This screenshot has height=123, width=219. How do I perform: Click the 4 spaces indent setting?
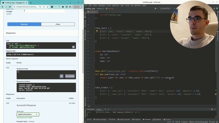[184, 122]
